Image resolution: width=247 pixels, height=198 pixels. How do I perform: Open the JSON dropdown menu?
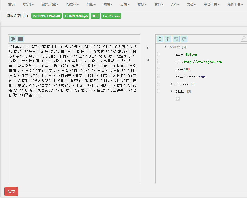(x=28, y=4)
